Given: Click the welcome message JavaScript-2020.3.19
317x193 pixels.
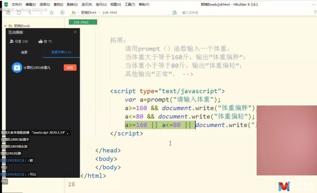Looking at the screenshot, I should 35,133.
